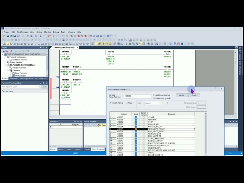Toggle the Used checkbox for STOP_OPERATION row

136,138
